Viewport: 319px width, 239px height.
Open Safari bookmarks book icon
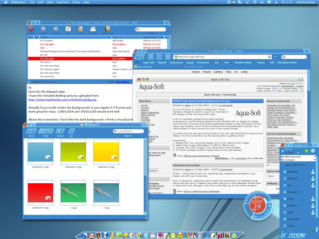(x=137, y=63)
